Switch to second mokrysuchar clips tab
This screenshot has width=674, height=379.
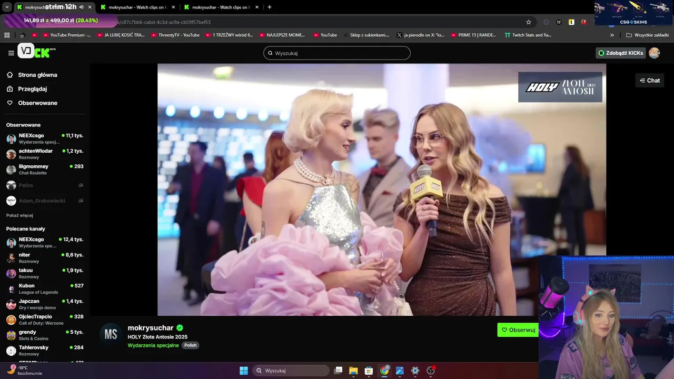point(138,7)
